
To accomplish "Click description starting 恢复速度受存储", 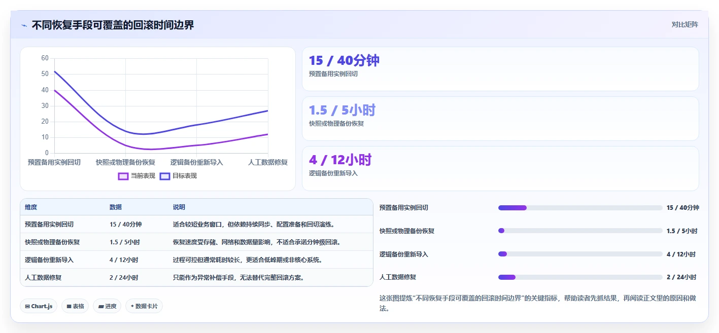I will point(257,242).
